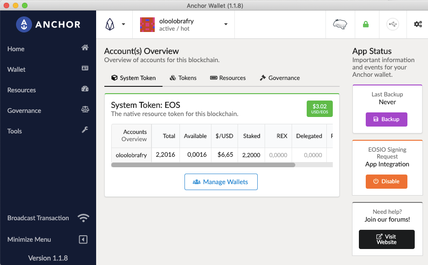
Task: Click Broadcast Transaction in the sidebar
Action: [38, 218]
